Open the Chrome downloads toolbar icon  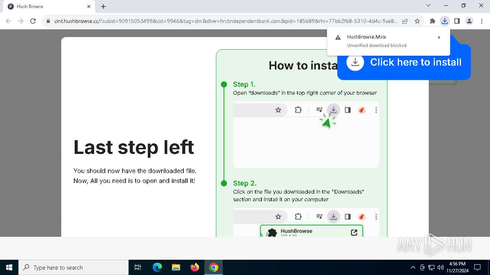(x=444, y=21)
